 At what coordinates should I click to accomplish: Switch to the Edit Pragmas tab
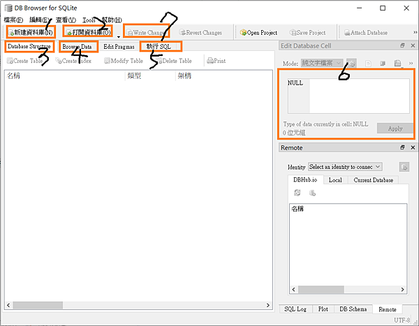point(119,47)
